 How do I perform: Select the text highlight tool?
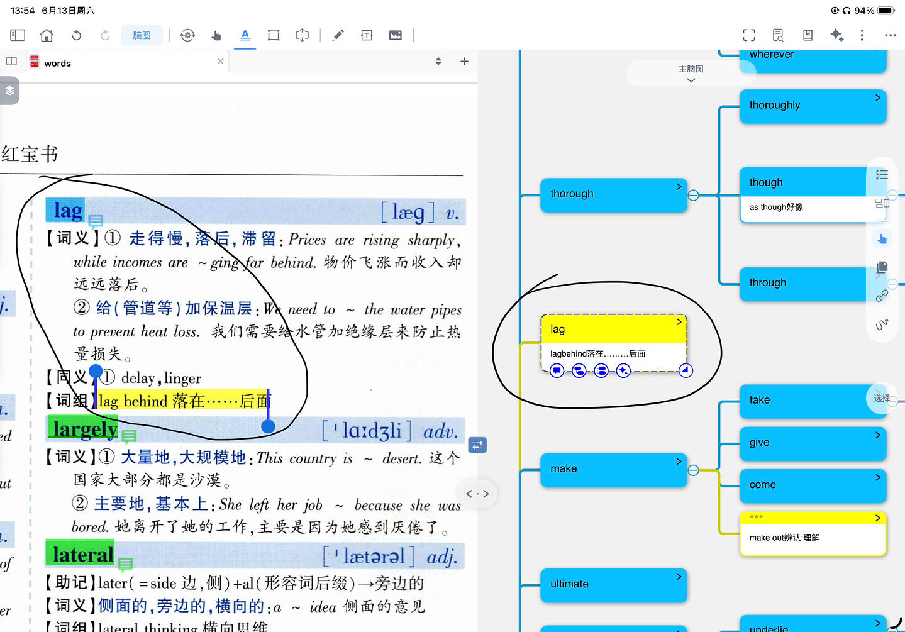pyautogui.click(x=245, y=35)
